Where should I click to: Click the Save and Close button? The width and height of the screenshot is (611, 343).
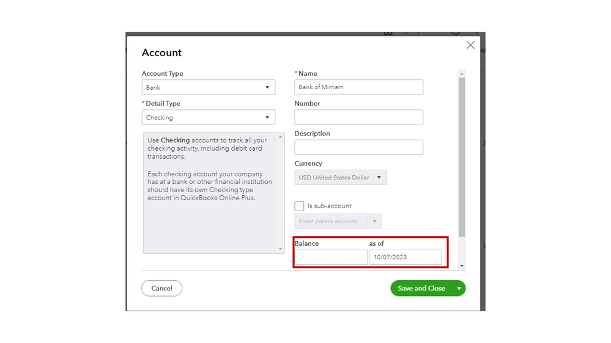coord(421,288)
